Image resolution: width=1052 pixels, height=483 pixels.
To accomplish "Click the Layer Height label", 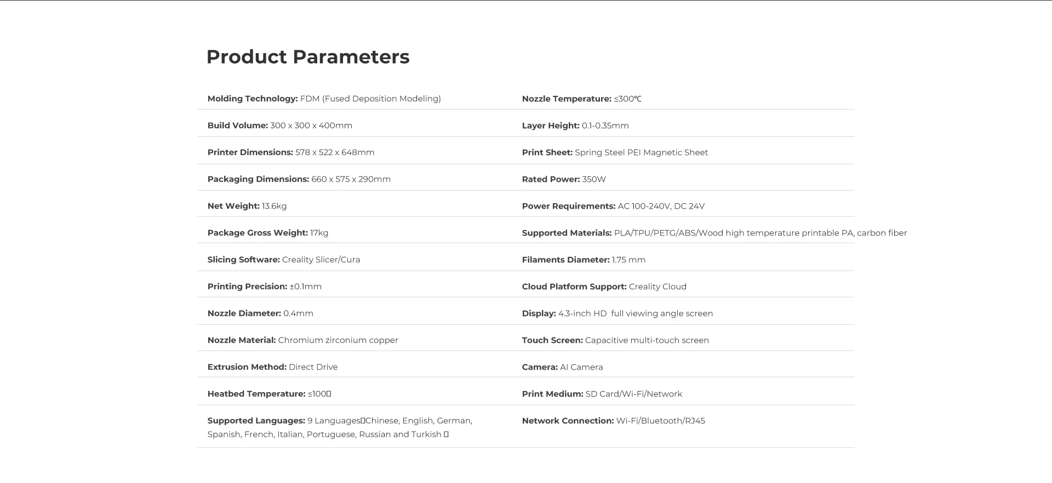I will (550, 125).
